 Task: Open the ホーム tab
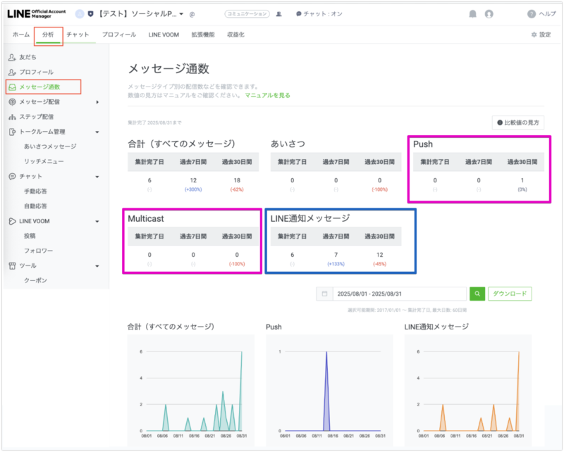[21, 34]
